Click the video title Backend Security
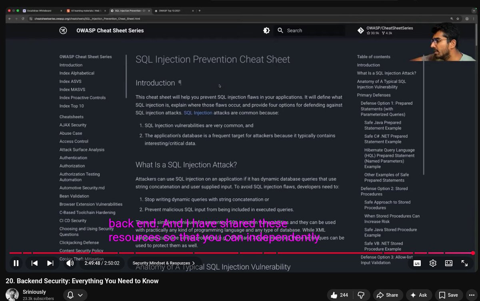Image resolution: width=480 pixels, height=301 pixels. pos(82,281)
